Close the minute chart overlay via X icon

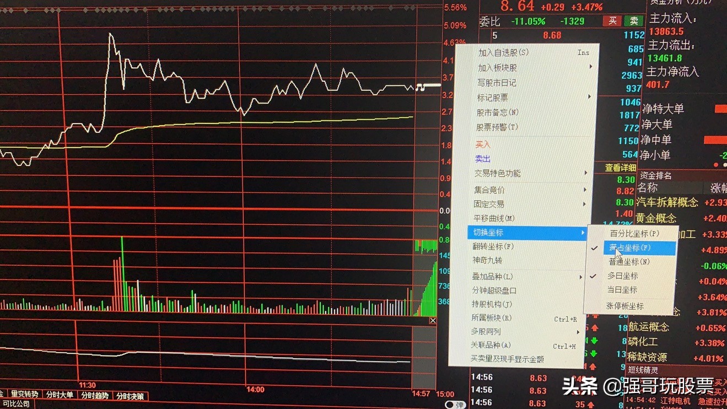(433, 320)
